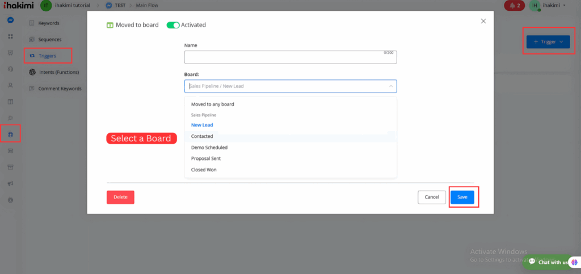
Task: Click the Chat with us widget
Action: pos(549,262)
